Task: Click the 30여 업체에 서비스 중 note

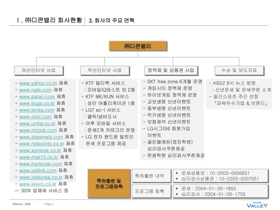Action: (45, 191)
